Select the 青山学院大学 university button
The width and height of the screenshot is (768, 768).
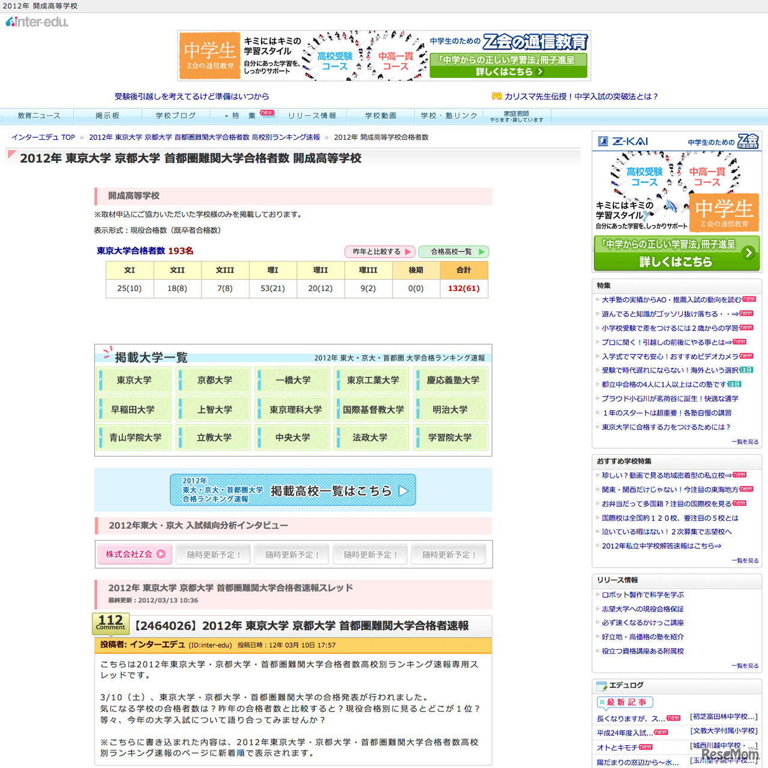(134, 437)
